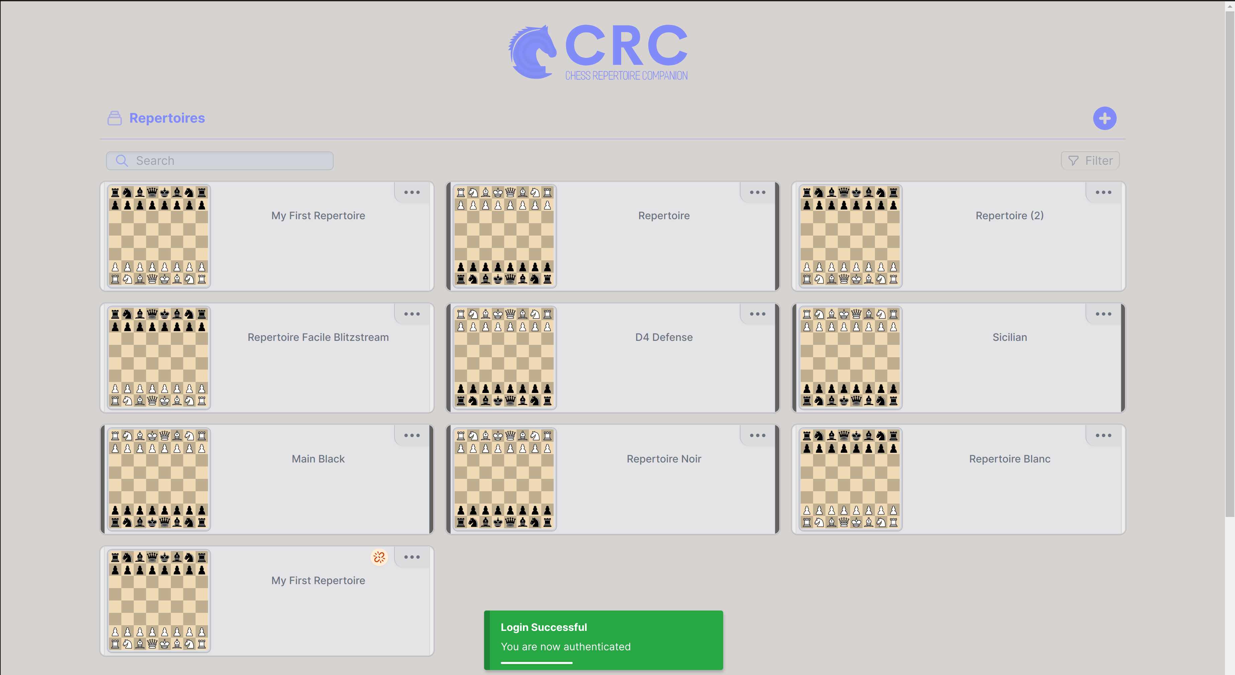Select the Repertoire Facile Blitzstream title
The width and height of the screenshot is (1235, 675).
(318, 337)
